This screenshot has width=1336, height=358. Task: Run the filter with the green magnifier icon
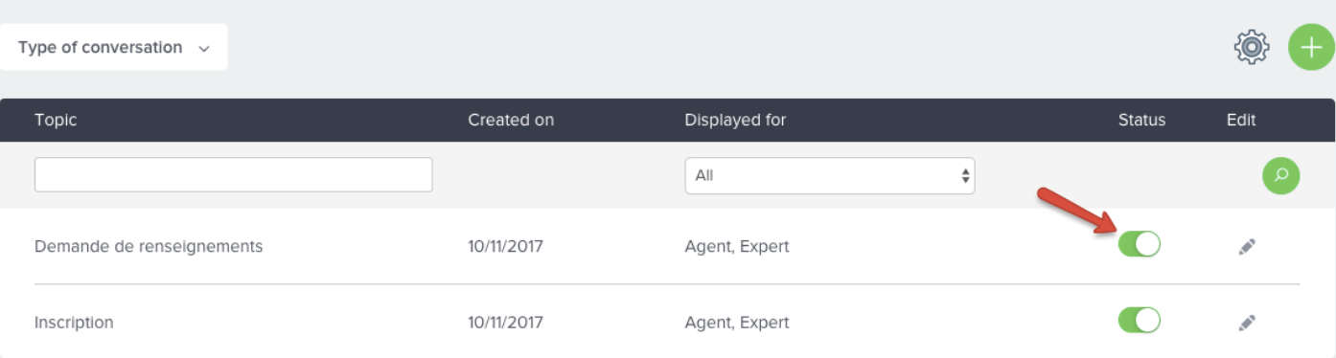(1280, 175)
